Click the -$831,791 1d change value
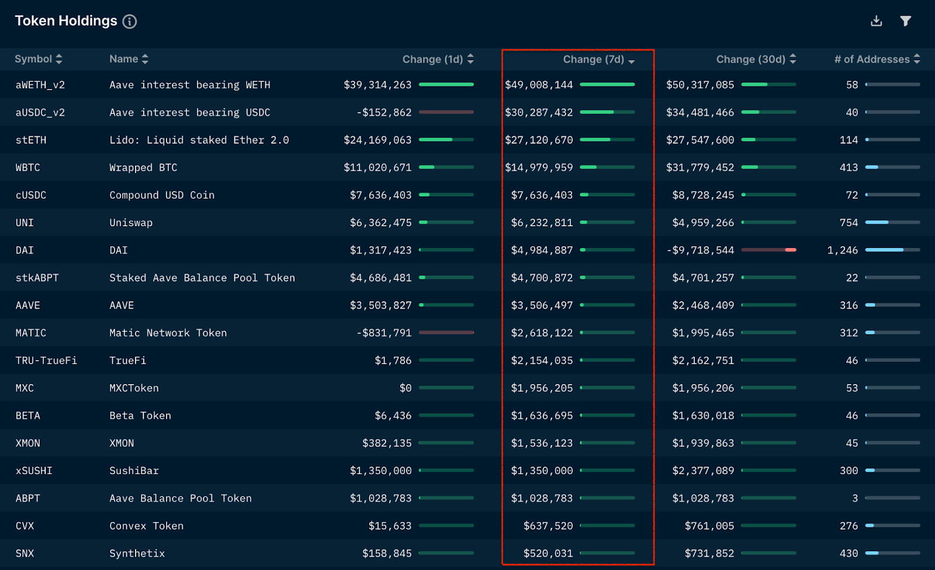 [384, 333]
